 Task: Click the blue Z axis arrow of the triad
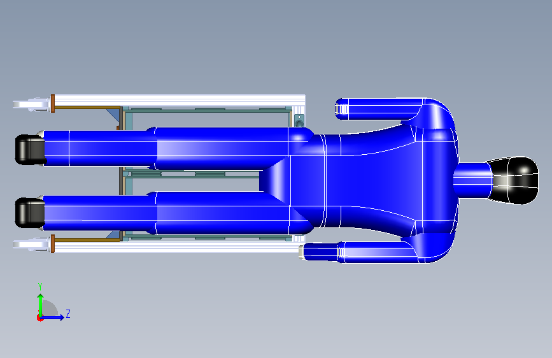click(x=53, y=317)
